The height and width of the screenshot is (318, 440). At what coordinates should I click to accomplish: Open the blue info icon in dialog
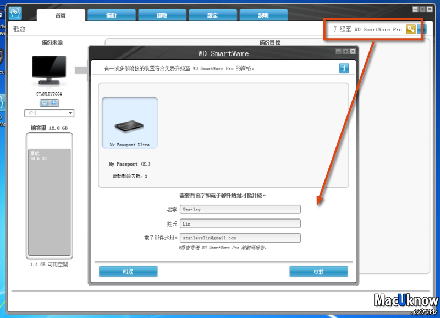coord(344,68)
